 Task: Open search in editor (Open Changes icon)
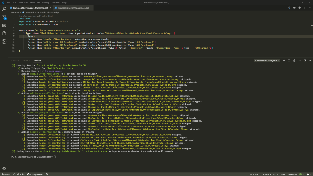tap(289, 8)
